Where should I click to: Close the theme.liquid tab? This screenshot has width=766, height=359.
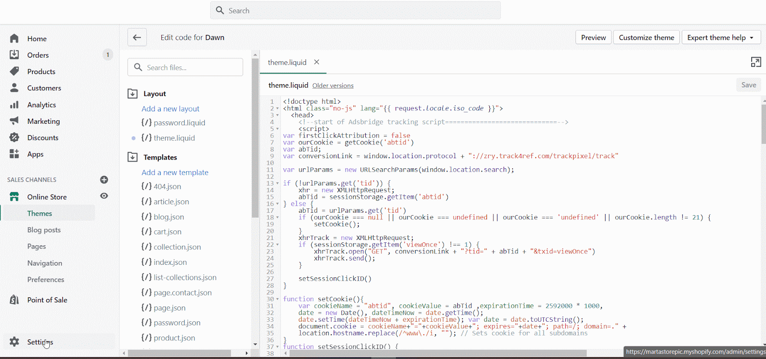click(x=316, y=62)
